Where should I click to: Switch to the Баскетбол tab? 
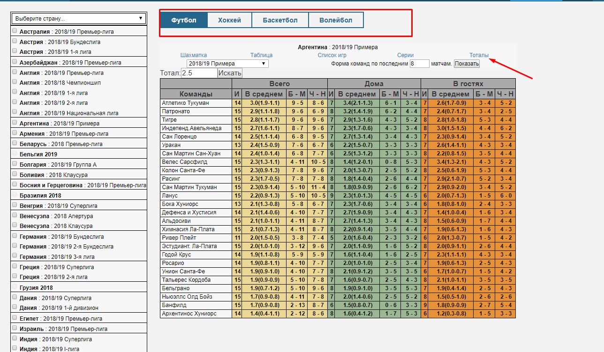pyautogui.click(x=280, y=20)
